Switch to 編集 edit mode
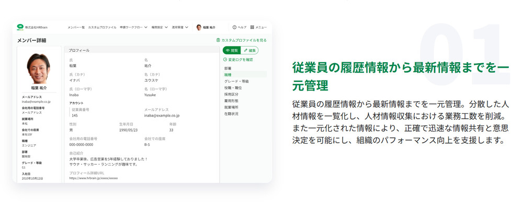 (249, 50)
